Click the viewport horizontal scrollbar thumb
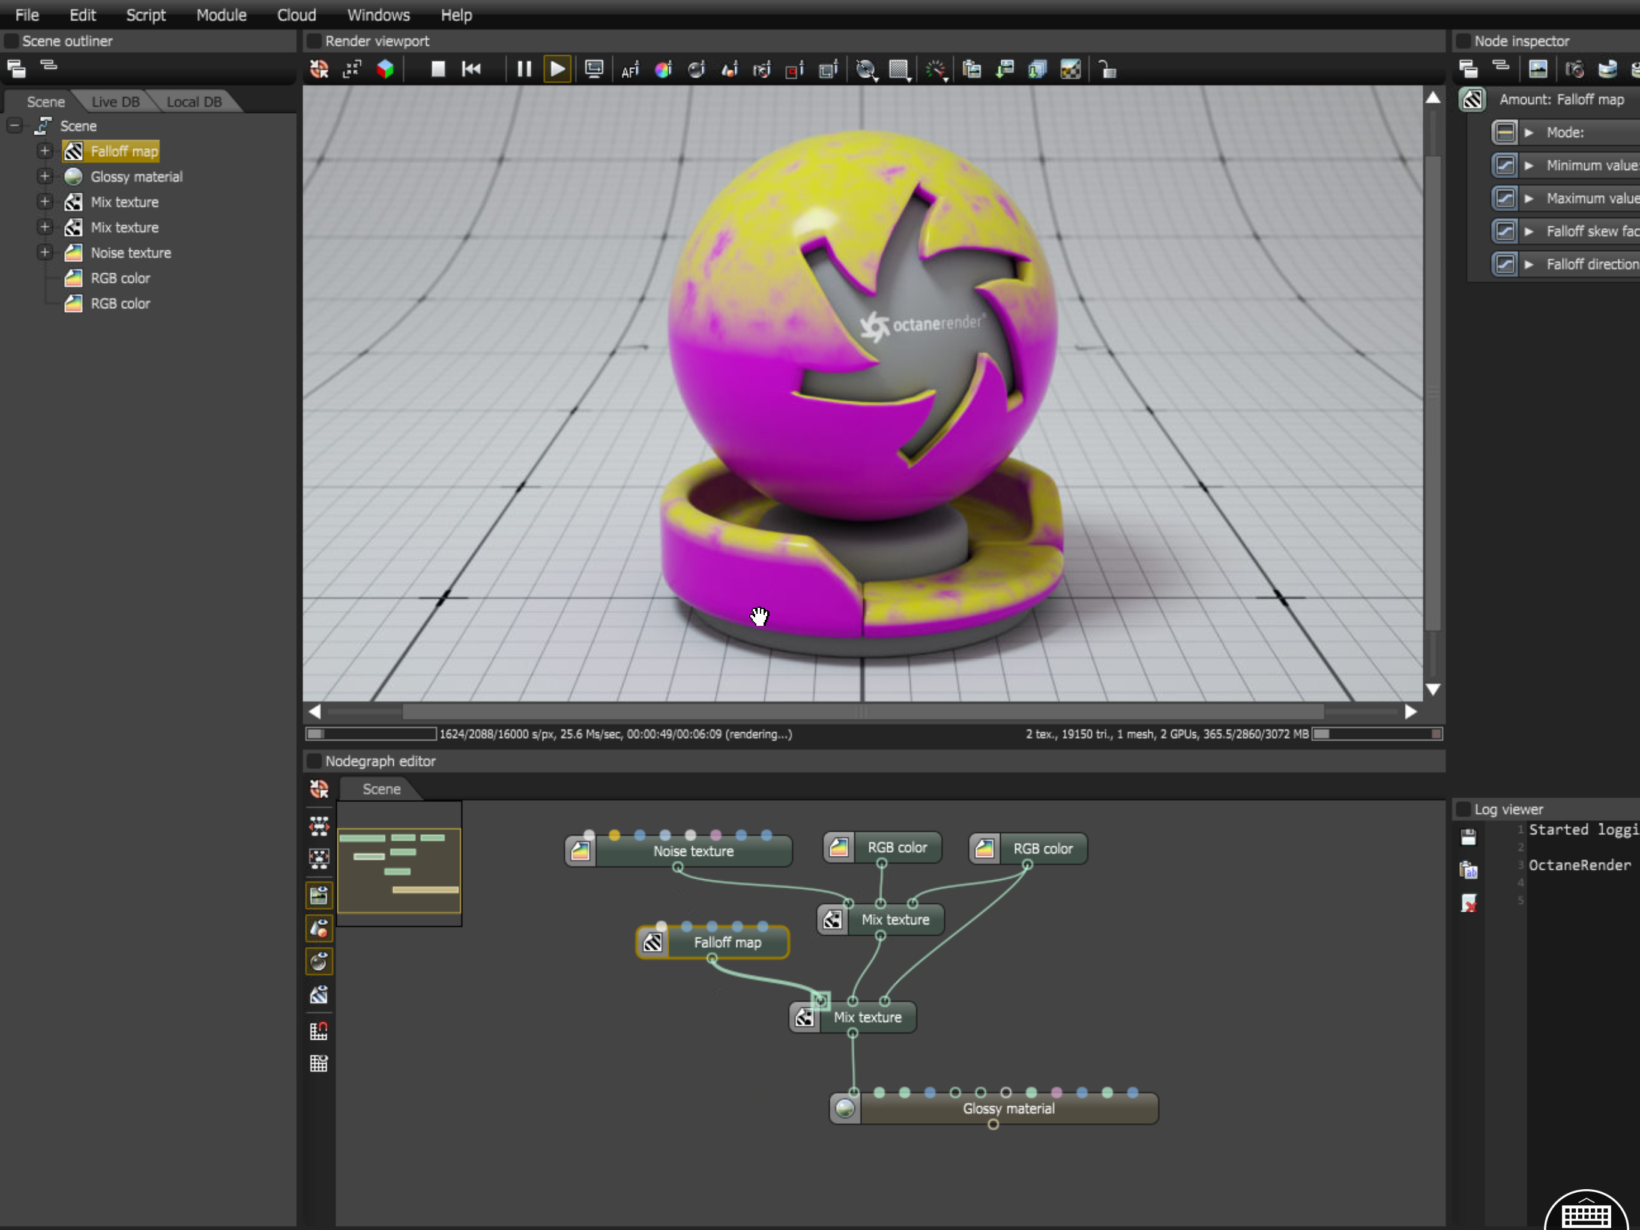1640x1230 pixels. [x=862, y=712]
